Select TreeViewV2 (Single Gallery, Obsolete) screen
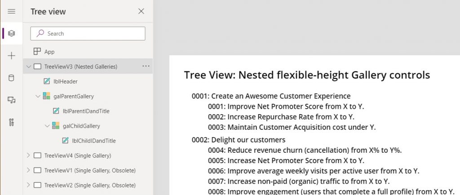 (x=90, y=185)
